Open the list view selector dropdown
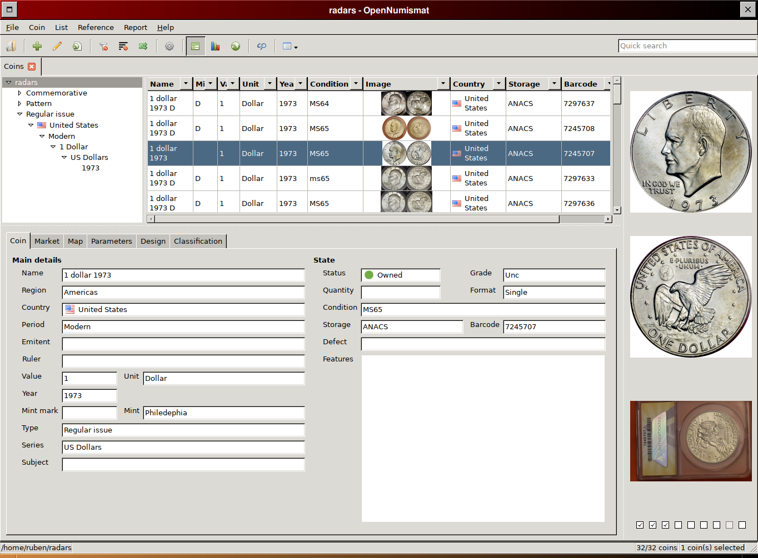The image size is (758, 558). [x=290, y=46]
